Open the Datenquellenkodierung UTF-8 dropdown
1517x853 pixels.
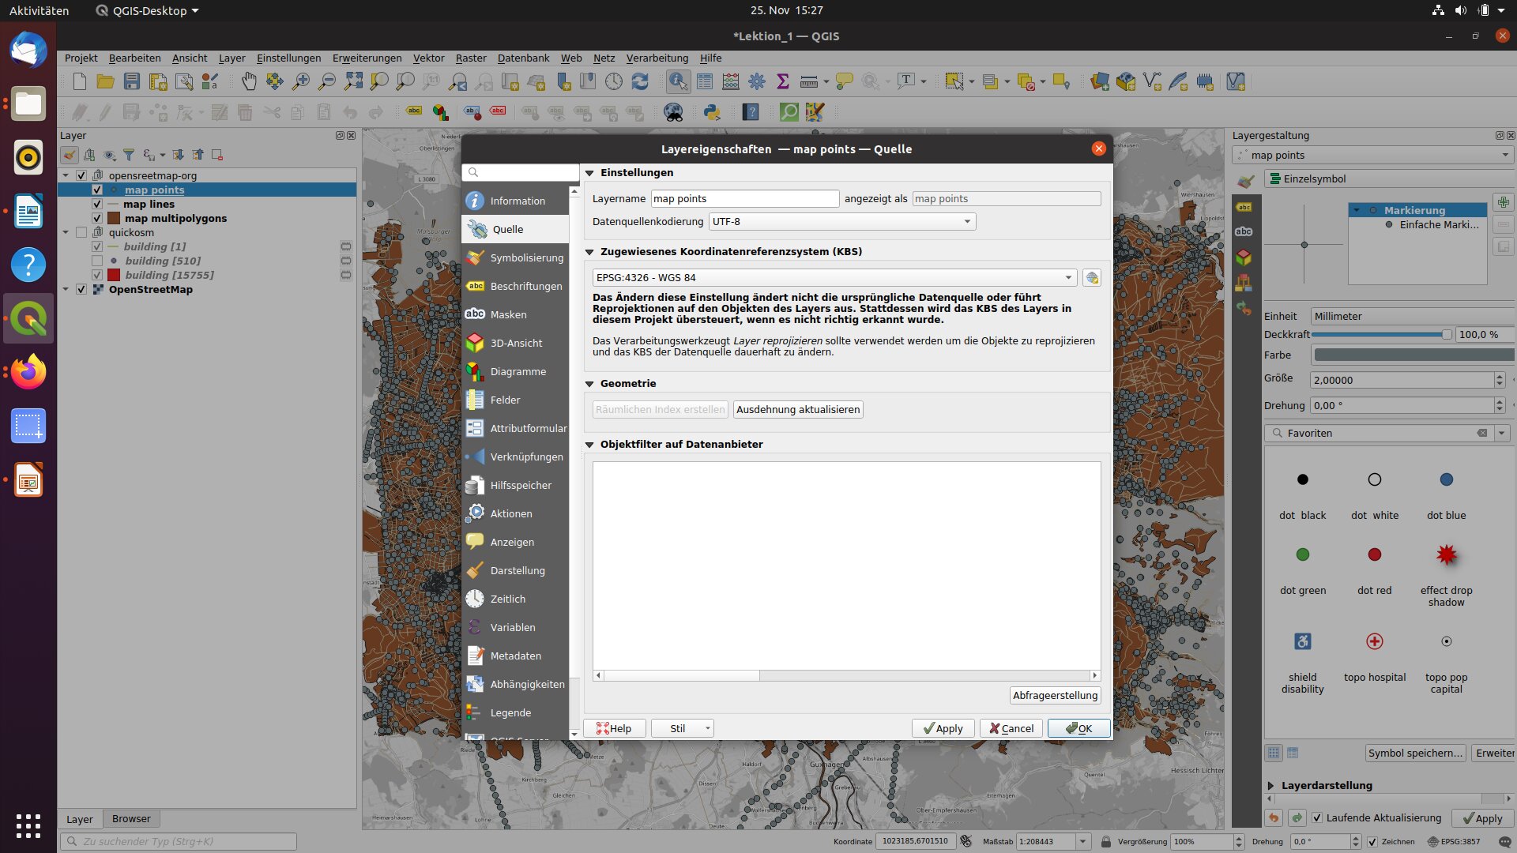pyautogui.click(x=841, y=222)
